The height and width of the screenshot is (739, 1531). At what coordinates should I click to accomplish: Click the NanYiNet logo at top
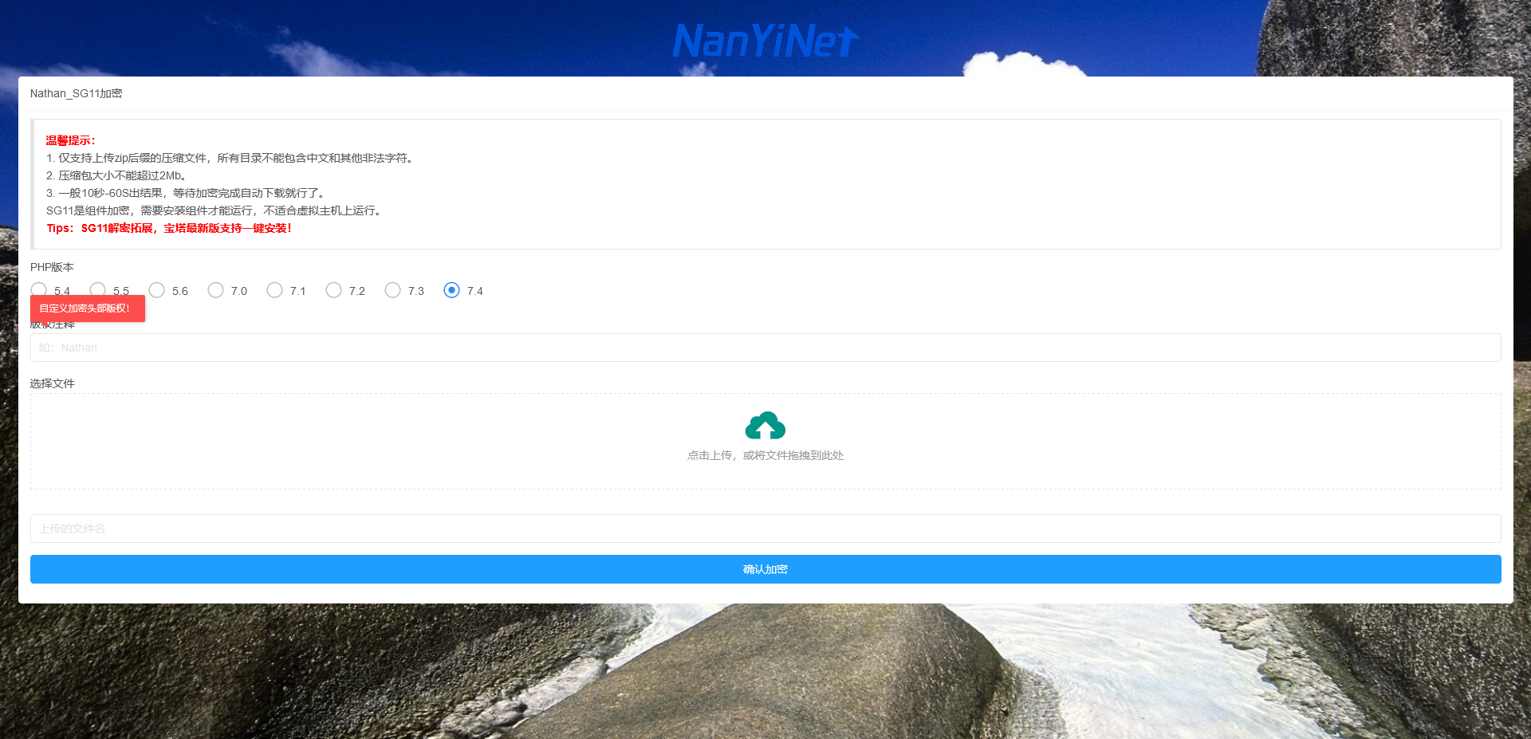pos(765,41)
